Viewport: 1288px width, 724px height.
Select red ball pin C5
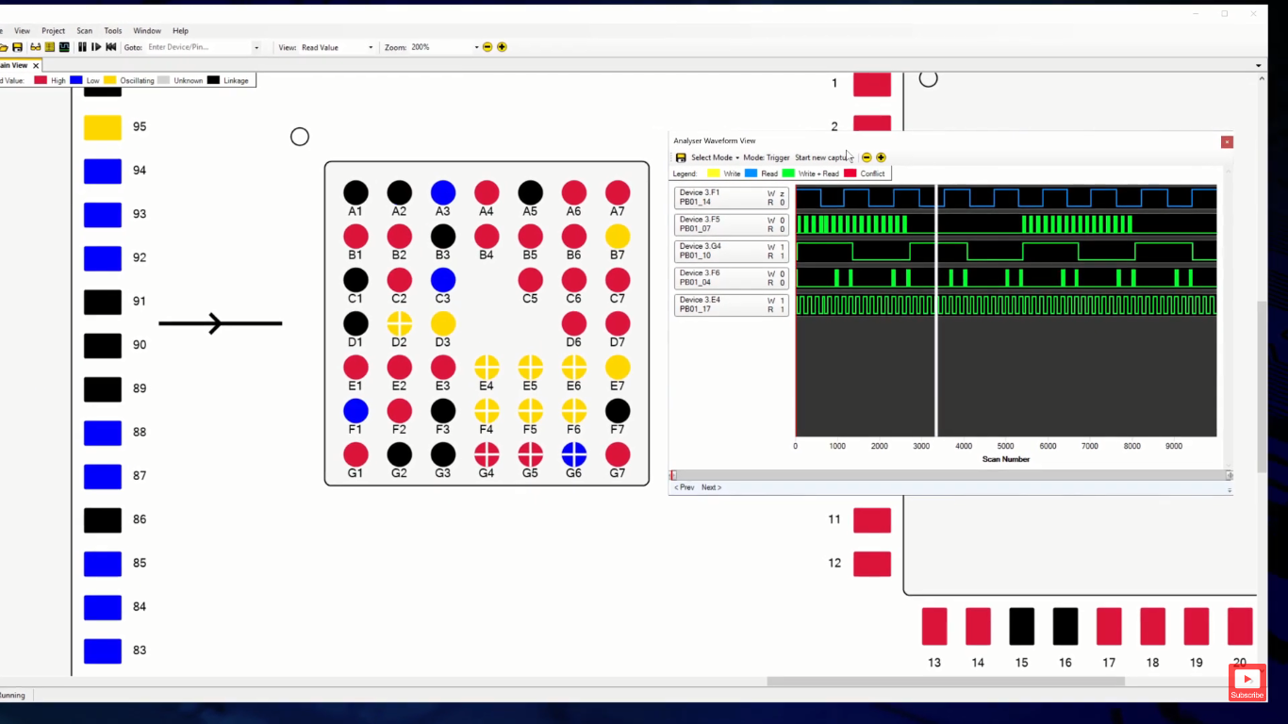[531, 280]
